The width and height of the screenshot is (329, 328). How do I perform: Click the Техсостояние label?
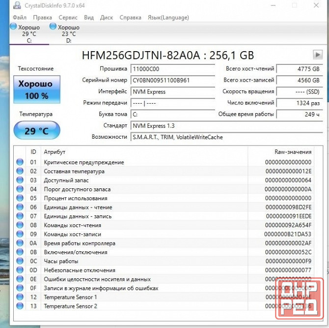[36, 69]
